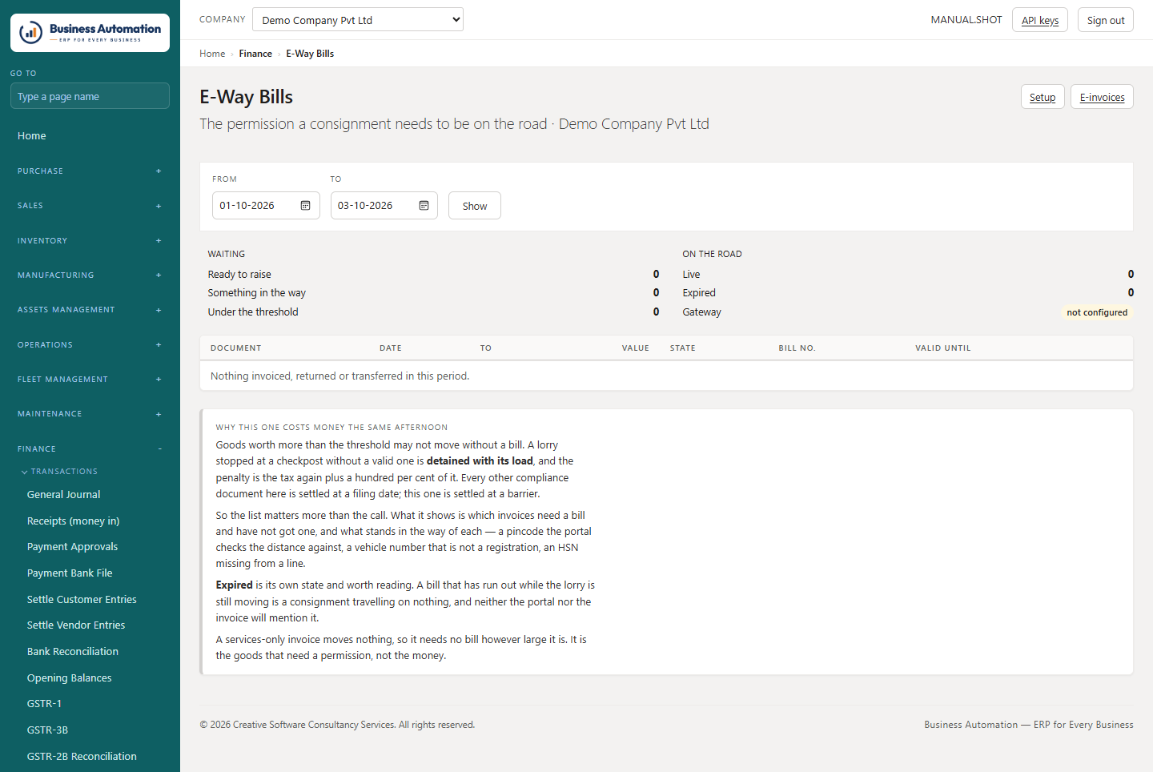Viewport: 1153px width, 772px height.
Task: Open the FROM date calendar picker icon
Action: pos(305,206)
